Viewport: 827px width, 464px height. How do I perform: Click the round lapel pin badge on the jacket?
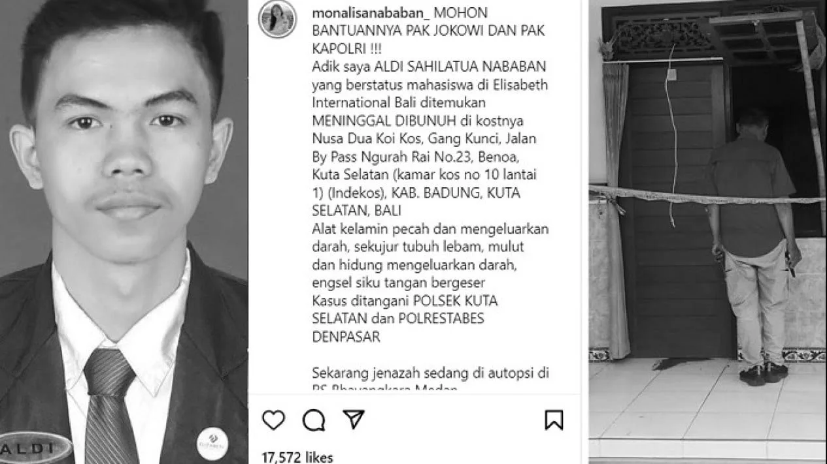click(x=212, y=444)
